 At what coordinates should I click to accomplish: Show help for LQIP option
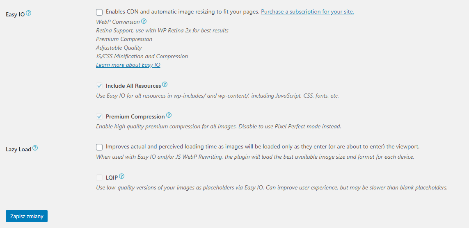click(122, 176)
